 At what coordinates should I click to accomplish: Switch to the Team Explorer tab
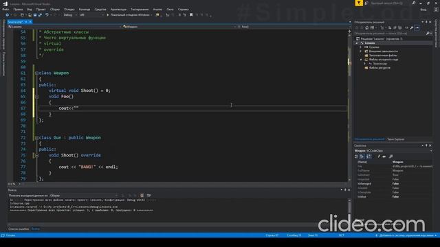coord(396,139)
